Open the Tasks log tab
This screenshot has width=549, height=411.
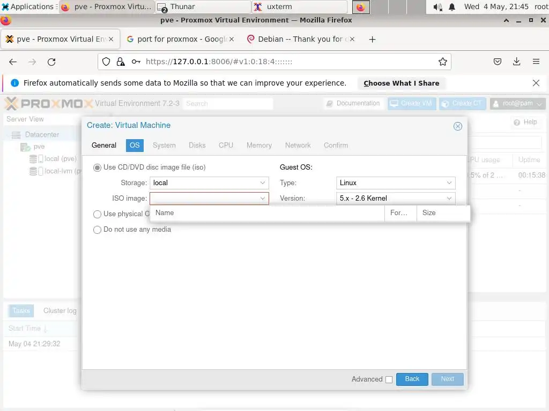pos(21,311)
